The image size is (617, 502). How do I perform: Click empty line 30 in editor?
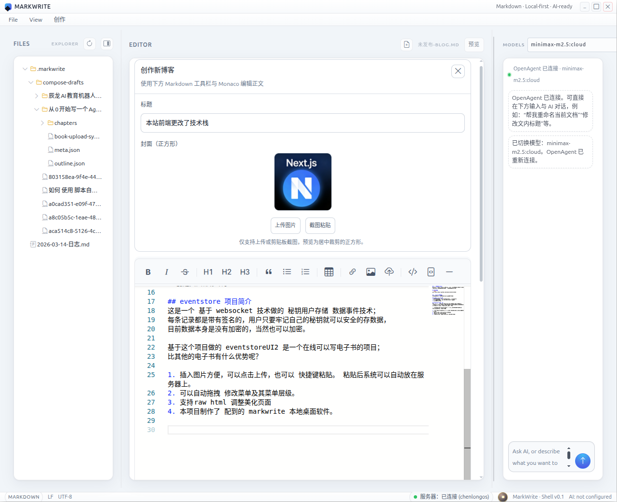298,430
